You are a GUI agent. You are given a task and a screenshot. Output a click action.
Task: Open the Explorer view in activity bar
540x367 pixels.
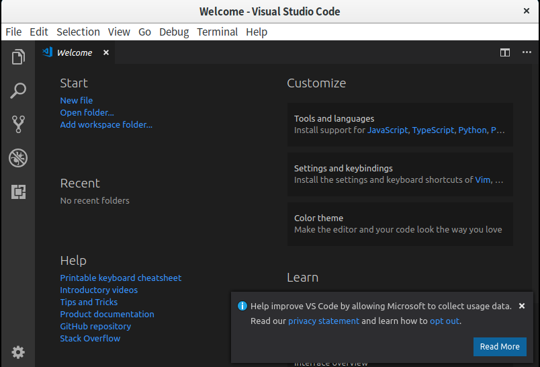18,57
